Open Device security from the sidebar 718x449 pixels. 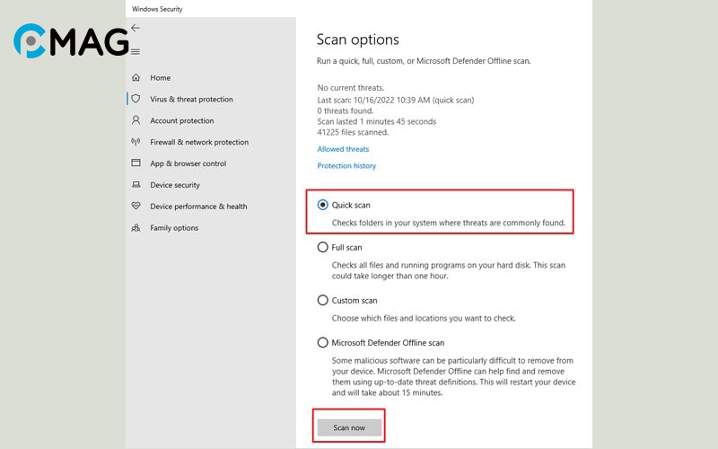tap(175, 185)
